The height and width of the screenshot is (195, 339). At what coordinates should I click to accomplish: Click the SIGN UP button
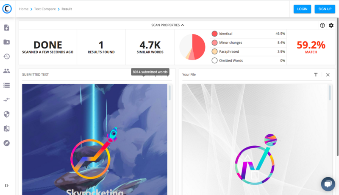coord(325,9)
